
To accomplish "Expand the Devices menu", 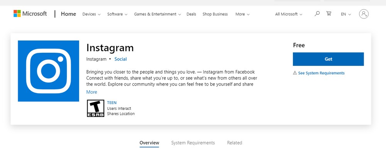I will click(91, 14).
